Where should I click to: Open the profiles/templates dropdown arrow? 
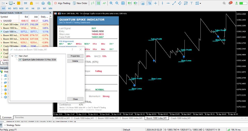[14, 3]
